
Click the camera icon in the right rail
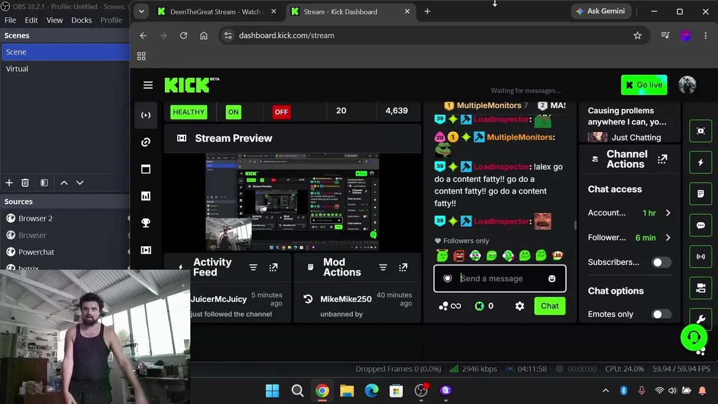pos(701,288)
